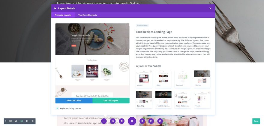This screenshot has height=126, width=264.
Task: Click View Live Demo button
Action: tap(74, 101)
